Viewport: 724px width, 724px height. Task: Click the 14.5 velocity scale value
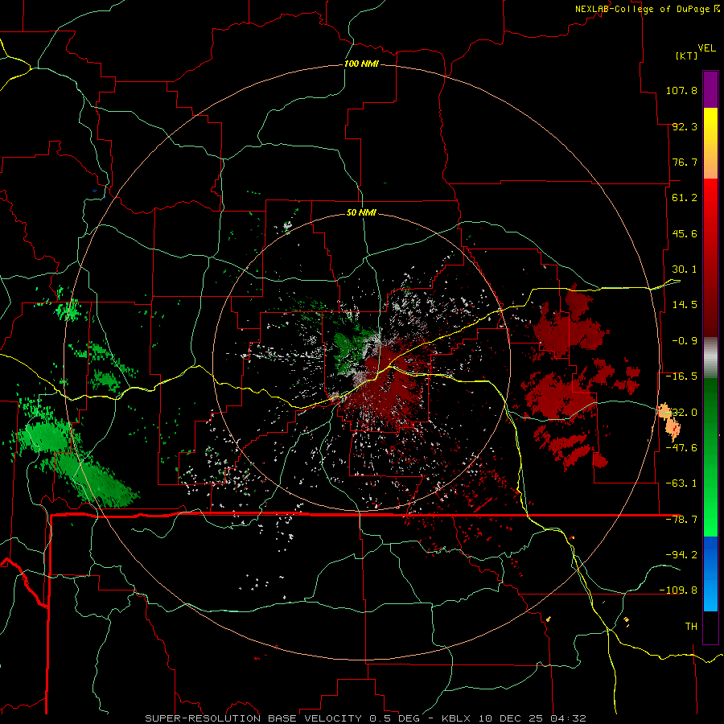tap(685, 305)
